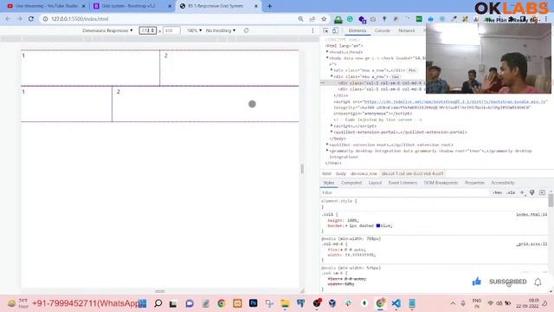Toggle the DevTools device toolbar icon
Image resolution: width=554 pixels, height=312 pixels.
click(335, 30)
